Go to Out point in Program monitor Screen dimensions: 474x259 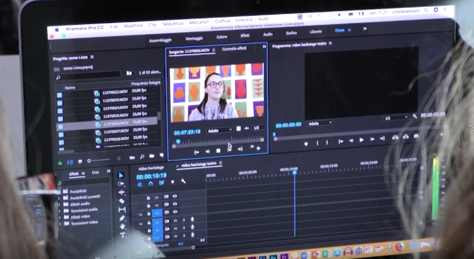[382, 138]
